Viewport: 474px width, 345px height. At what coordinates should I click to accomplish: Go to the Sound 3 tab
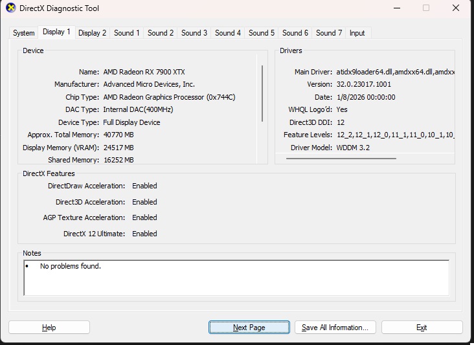tap(194, 33)
